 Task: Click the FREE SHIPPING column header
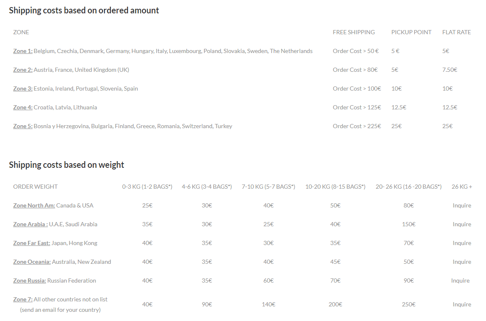click(354, 32)
